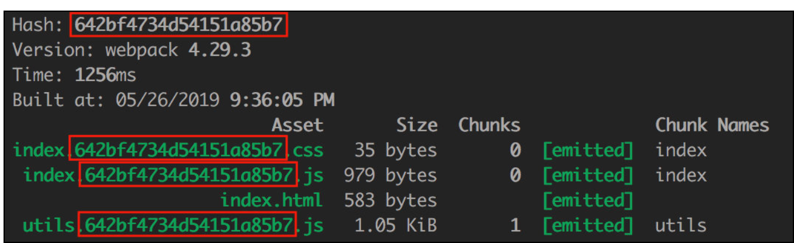Click the Chunks column header
Viewport: 794px width, 243px height.
point(489,125)
